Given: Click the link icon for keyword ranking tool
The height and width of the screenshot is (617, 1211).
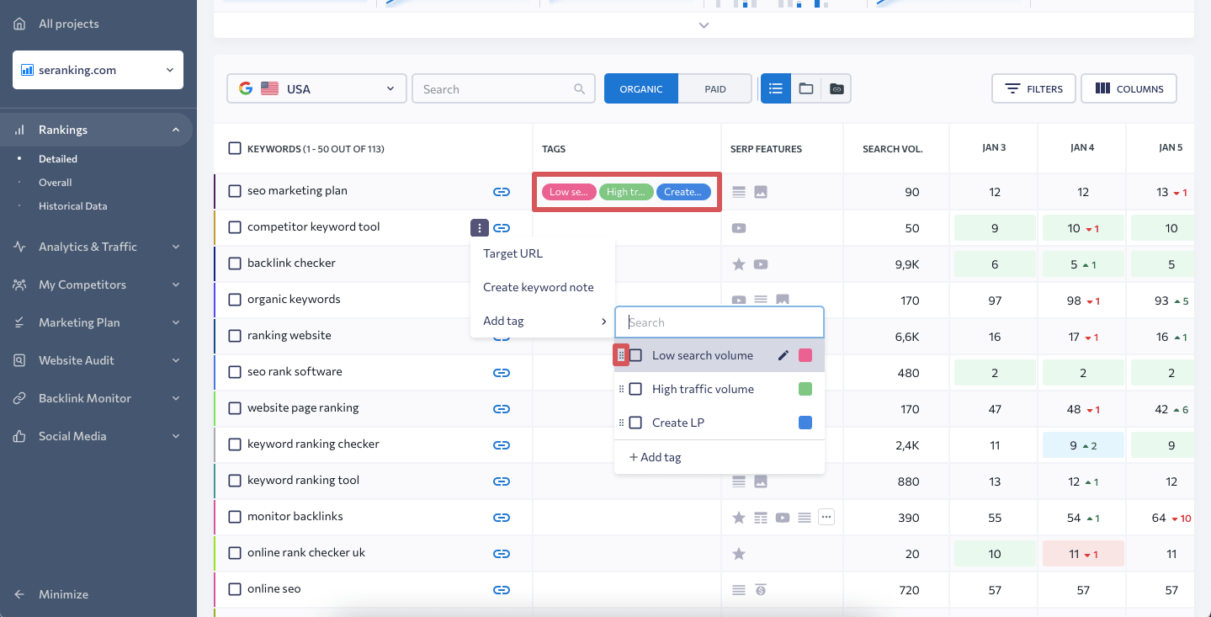Looking at the screenshot, I should tap(502, 481).
